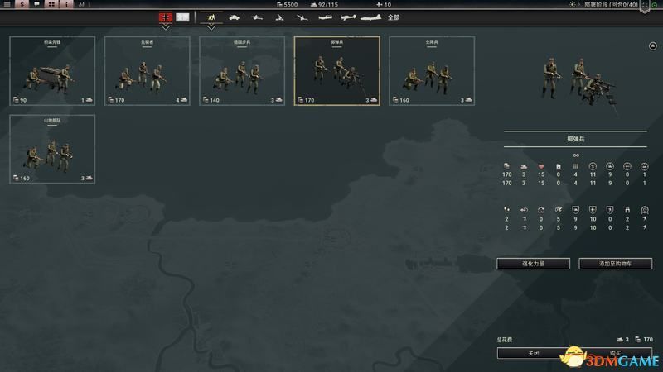Click the dollar sign purchase icon
663x372 pixels.
pyautogui.click(x=22, y=4)
